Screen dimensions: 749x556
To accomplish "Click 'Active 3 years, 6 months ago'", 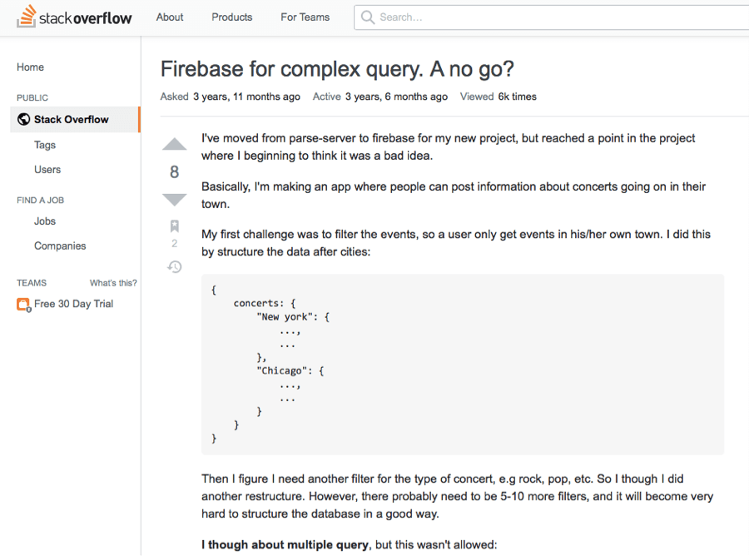I will tap(380, 97).
